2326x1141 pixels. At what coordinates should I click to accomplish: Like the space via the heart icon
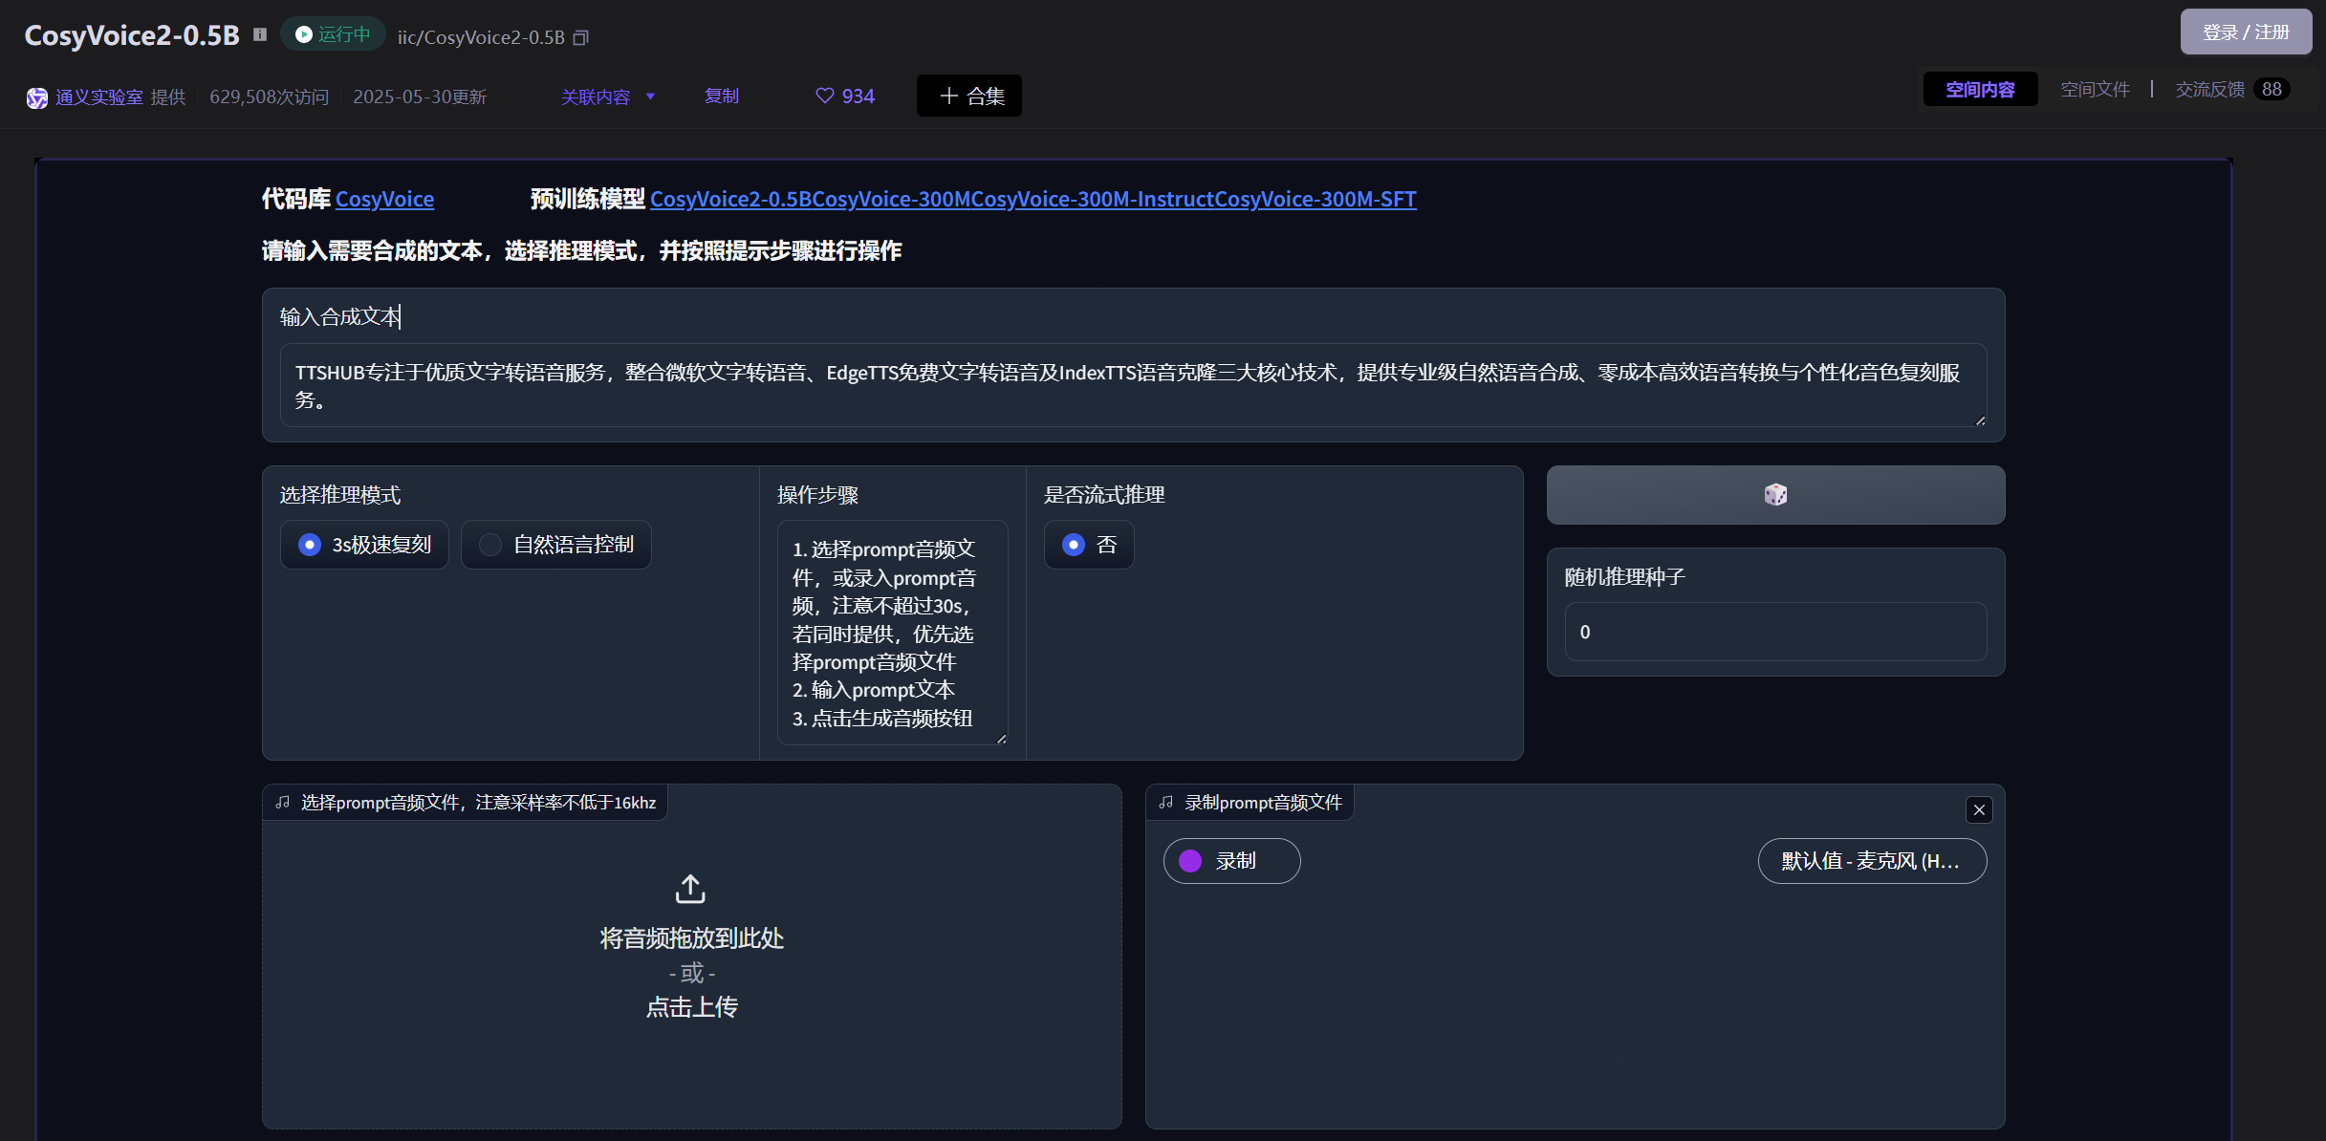click(x=824, y=96)
